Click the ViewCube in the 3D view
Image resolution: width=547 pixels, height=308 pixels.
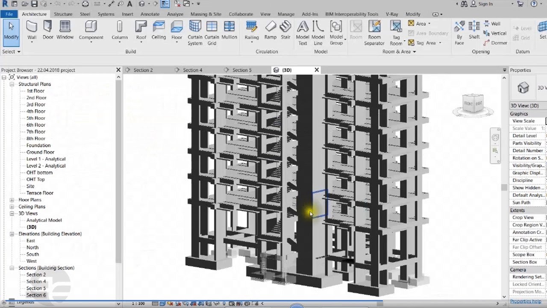(x=473, y=104)
